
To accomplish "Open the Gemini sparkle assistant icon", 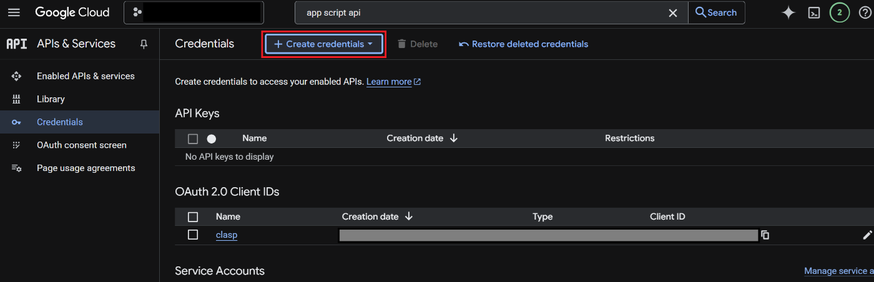I will point(788,12).
